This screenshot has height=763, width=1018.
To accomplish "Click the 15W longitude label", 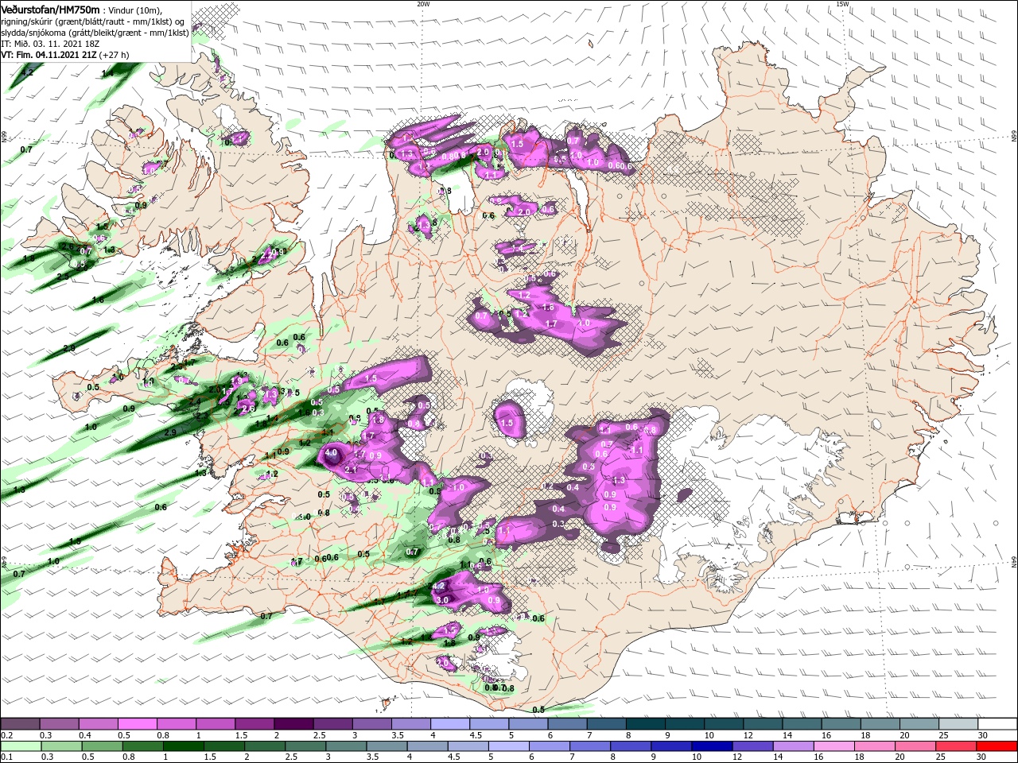I will pyautogui.click(x=842, y=3).
